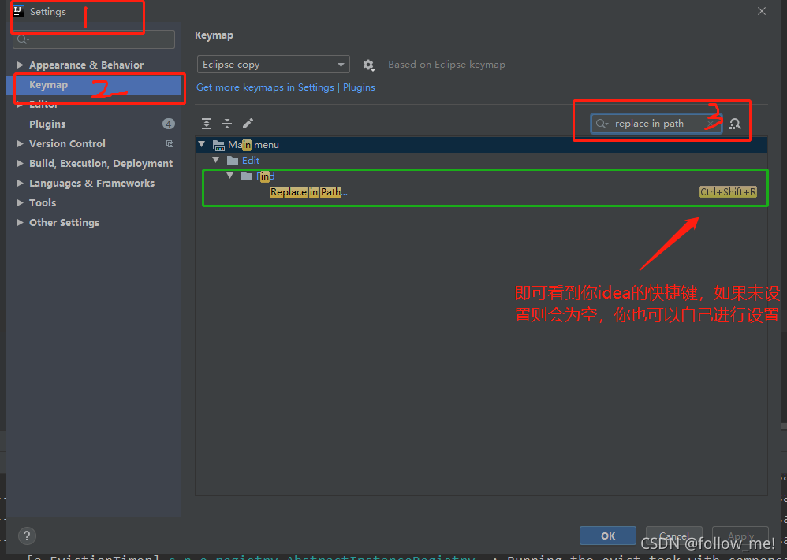Collapse the Find tree node
Screen dimensions: 787x560
[230, 176]
